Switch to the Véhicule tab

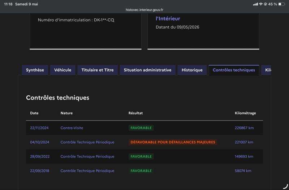click(62, 70)
